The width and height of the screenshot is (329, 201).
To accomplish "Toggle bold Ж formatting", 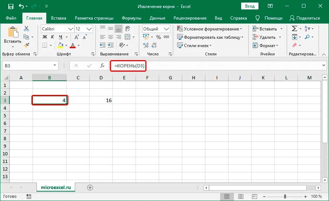I will 45,37.
